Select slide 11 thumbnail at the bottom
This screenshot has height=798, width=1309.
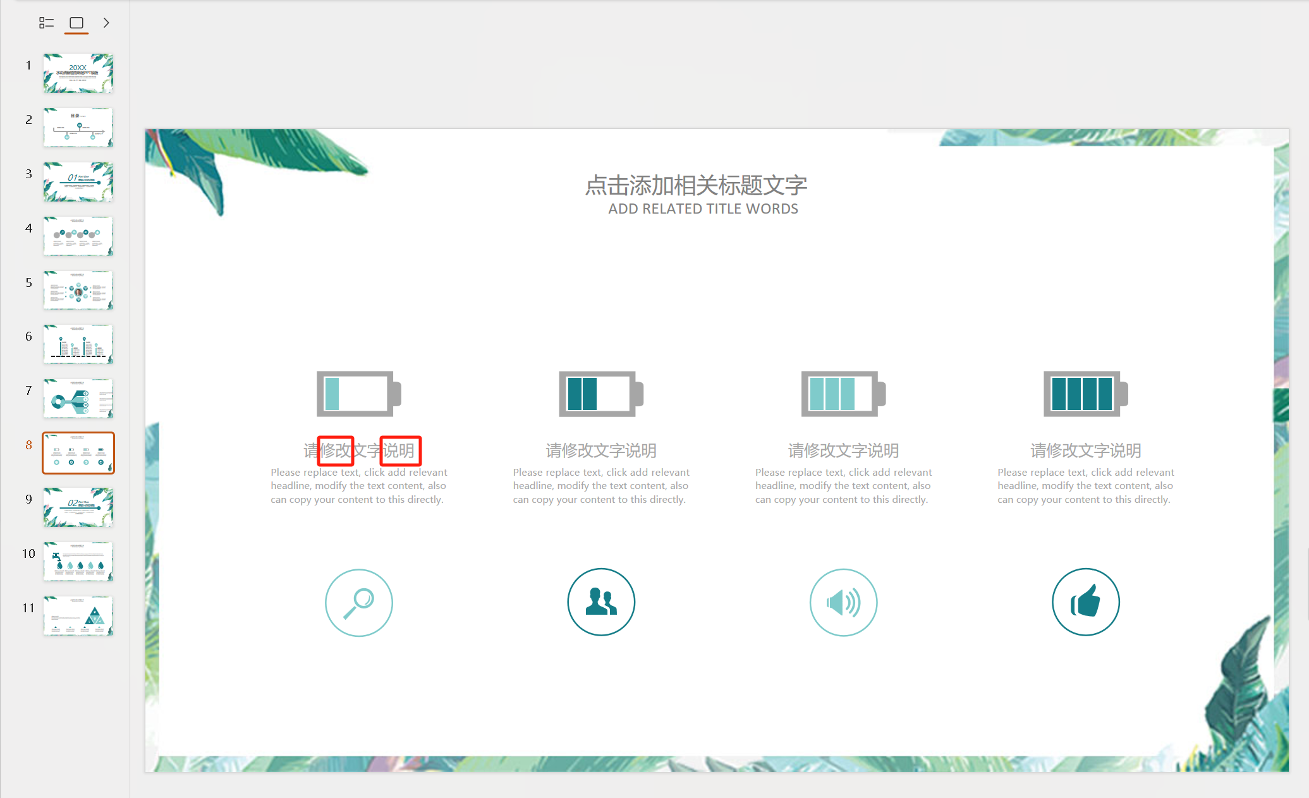click(x=78, y=616)
